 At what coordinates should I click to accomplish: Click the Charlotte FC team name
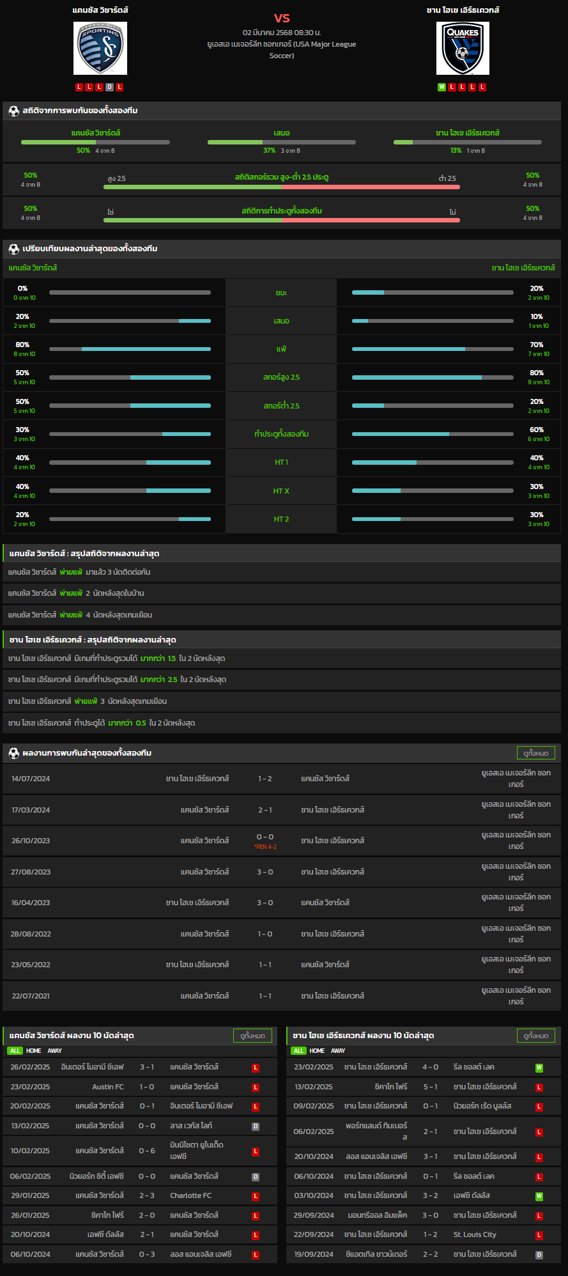click(191, 1195)
